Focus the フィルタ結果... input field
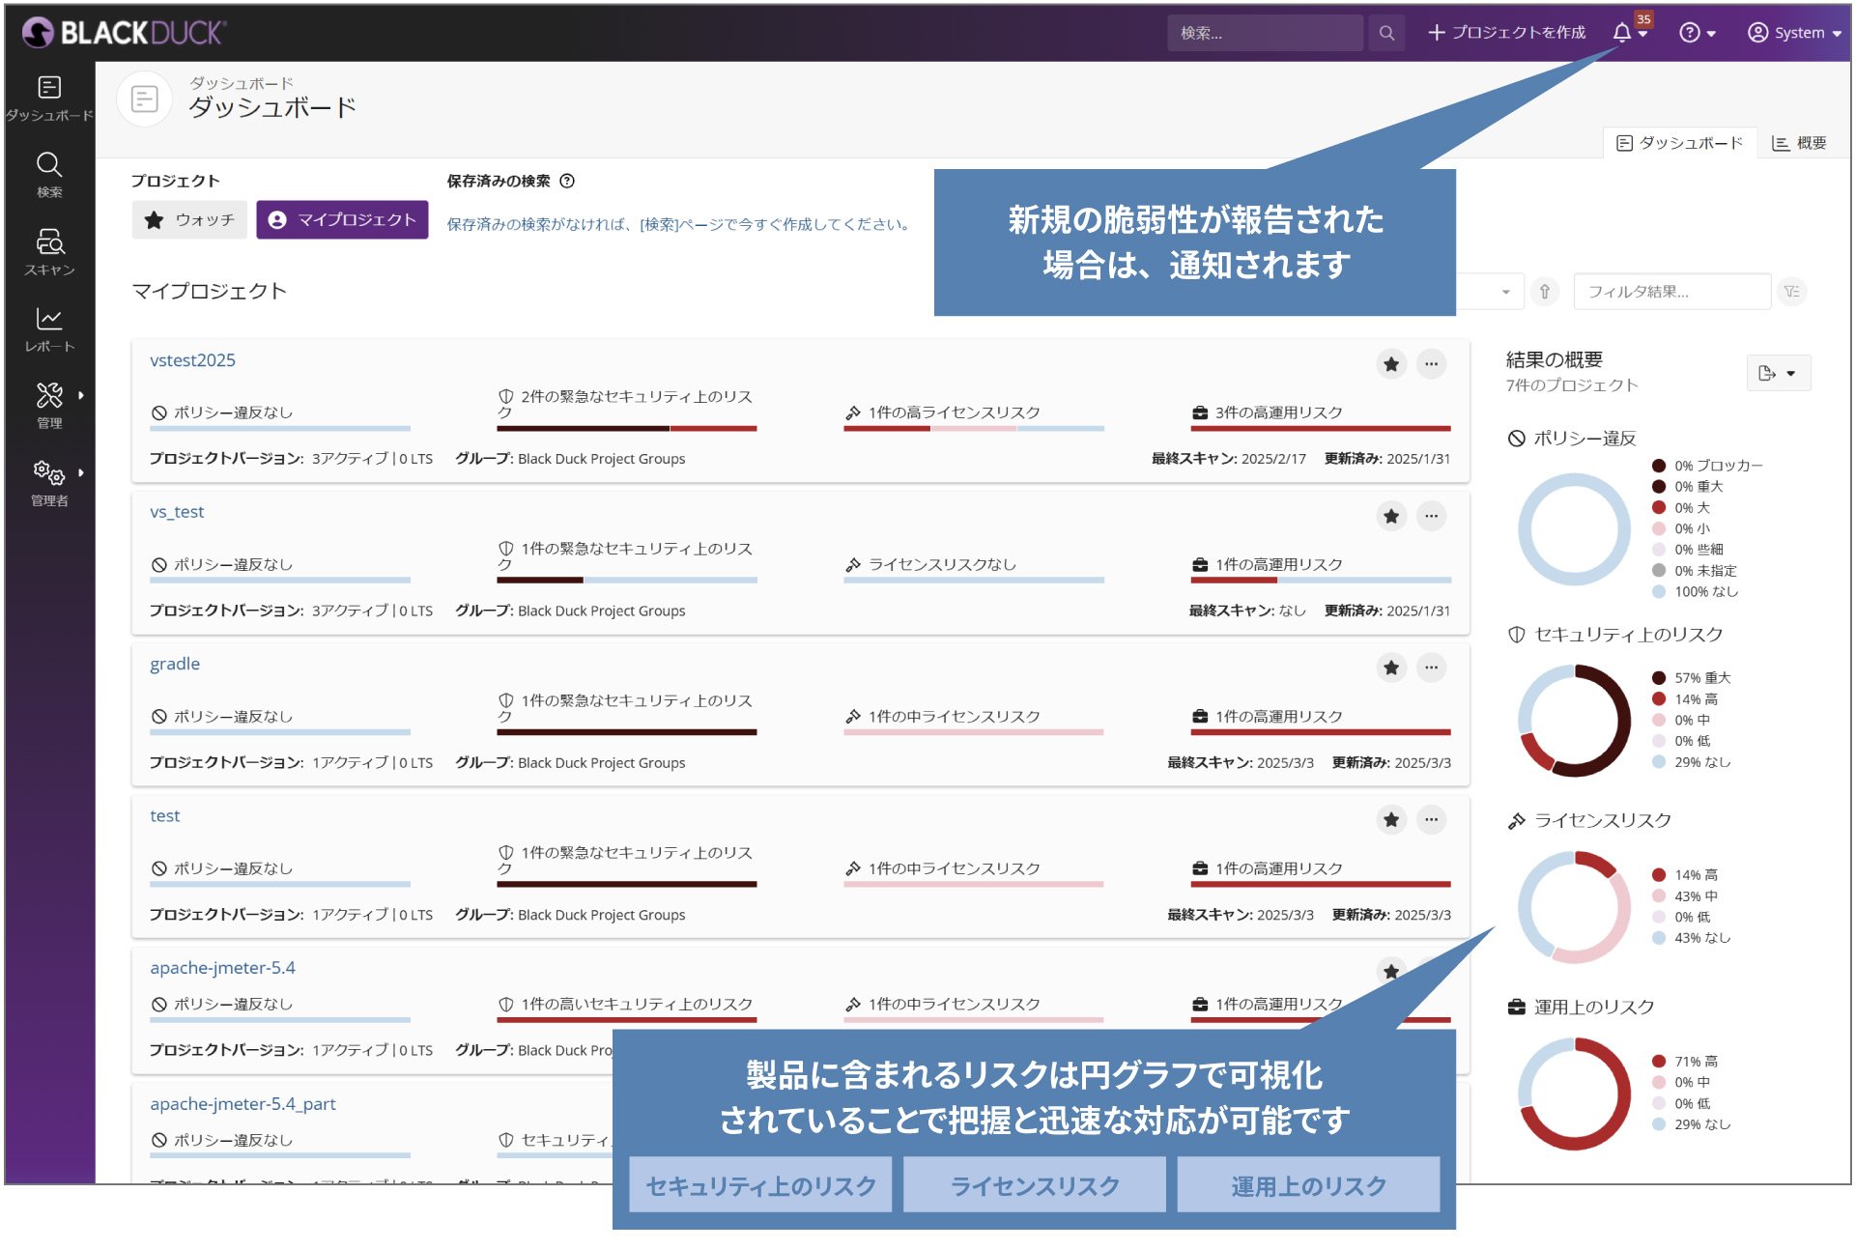 coord(1671,292)
